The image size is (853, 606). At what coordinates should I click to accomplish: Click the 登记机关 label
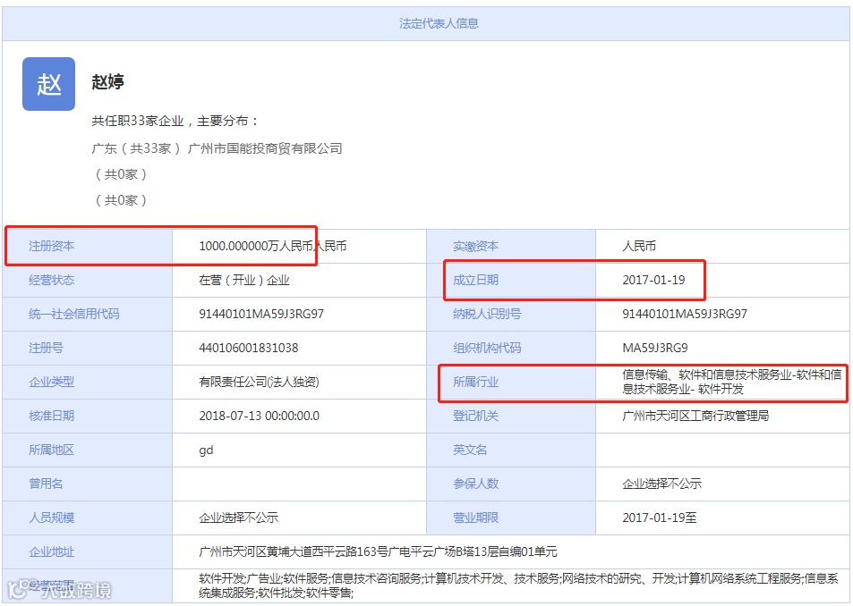(x=475, y=416)
